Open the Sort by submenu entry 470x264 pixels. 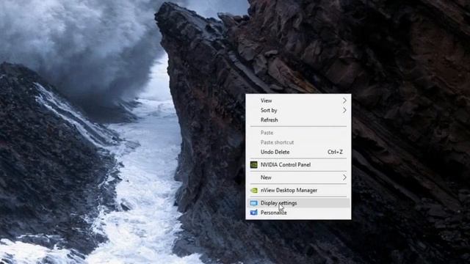[x=298, y=110]
